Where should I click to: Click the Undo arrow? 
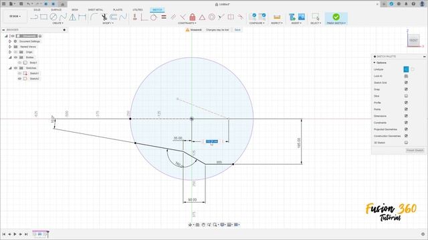tap(29, 4)
